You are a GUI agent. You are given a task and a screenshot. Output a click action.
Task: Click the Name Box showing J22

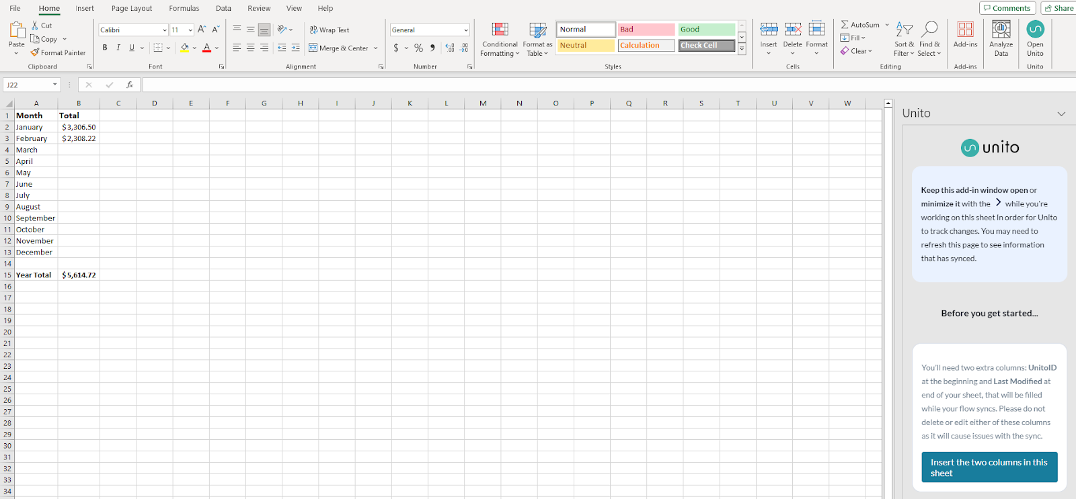27,85
